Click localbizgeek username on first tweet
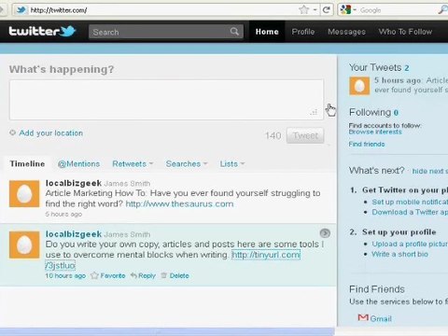 point(74,183)
